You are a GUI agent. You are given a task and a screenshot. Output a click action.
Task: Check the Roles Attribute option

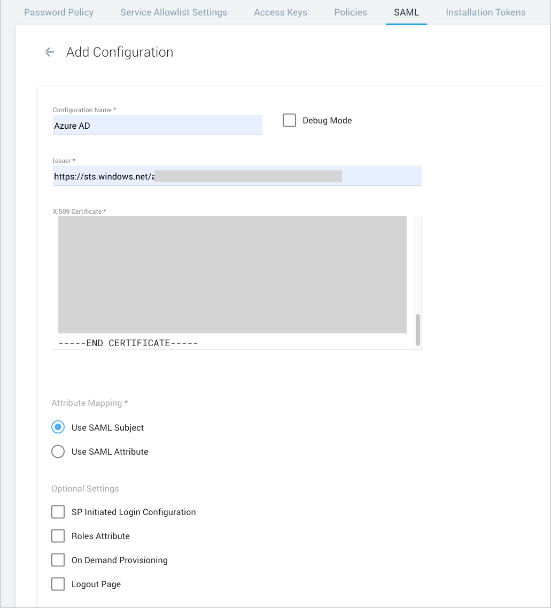point(58,535)
